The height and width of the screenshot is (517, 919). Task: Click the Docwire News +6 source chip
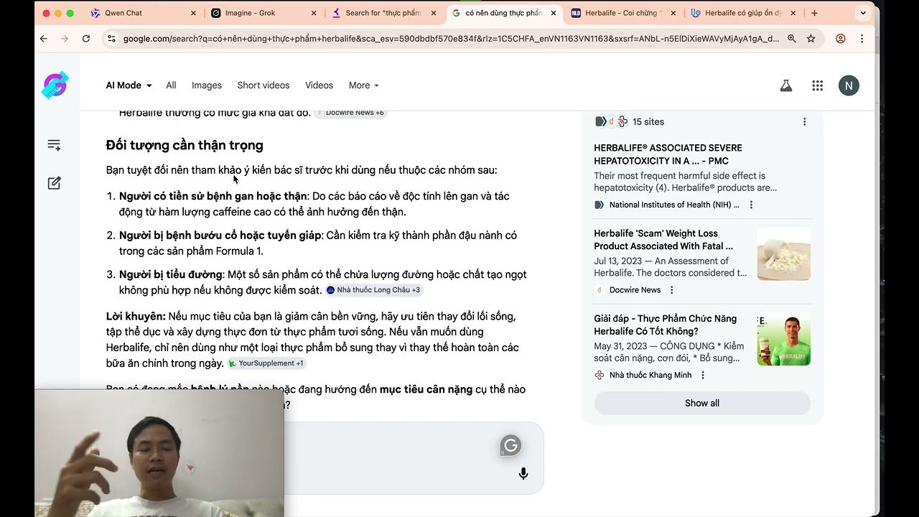(x=350, y=113)
